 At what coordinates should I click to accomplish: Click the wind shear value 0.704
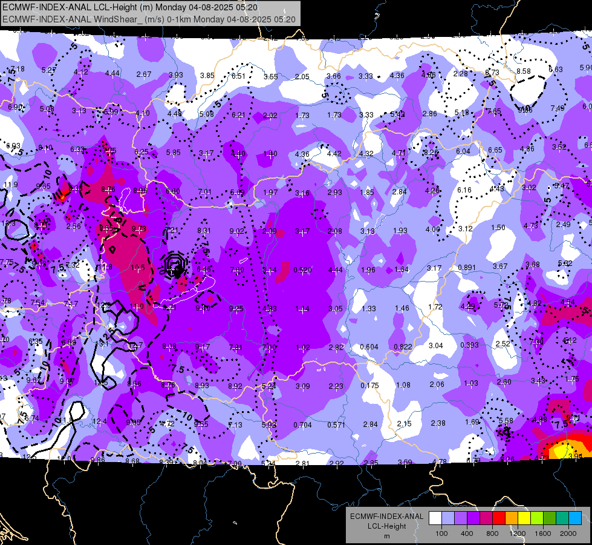(x=303, y=424)
